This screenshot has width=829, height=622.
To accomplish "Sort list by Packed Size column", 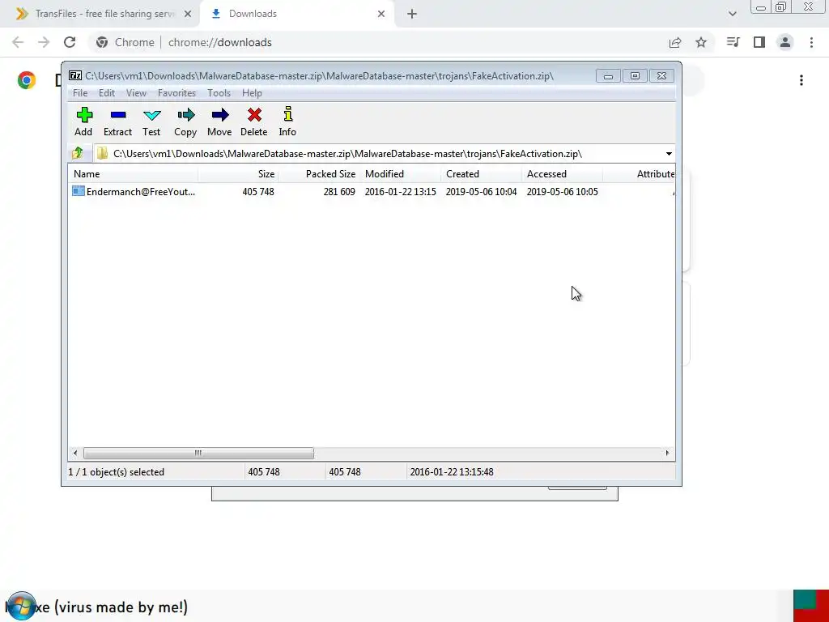I will [319, 174].
